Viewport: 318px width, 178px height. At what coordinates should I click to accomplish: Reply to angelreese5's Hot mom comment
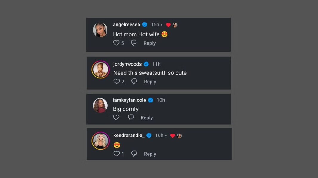(x=149, y=43)
